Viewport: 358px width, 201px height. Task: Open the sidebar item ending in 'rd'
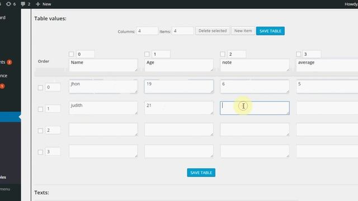3,17
